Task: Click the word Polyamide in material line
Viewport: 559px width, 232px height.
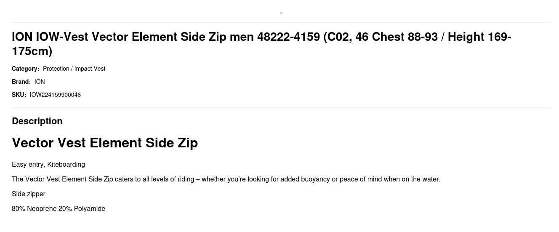Action: [x=89, y=208]
